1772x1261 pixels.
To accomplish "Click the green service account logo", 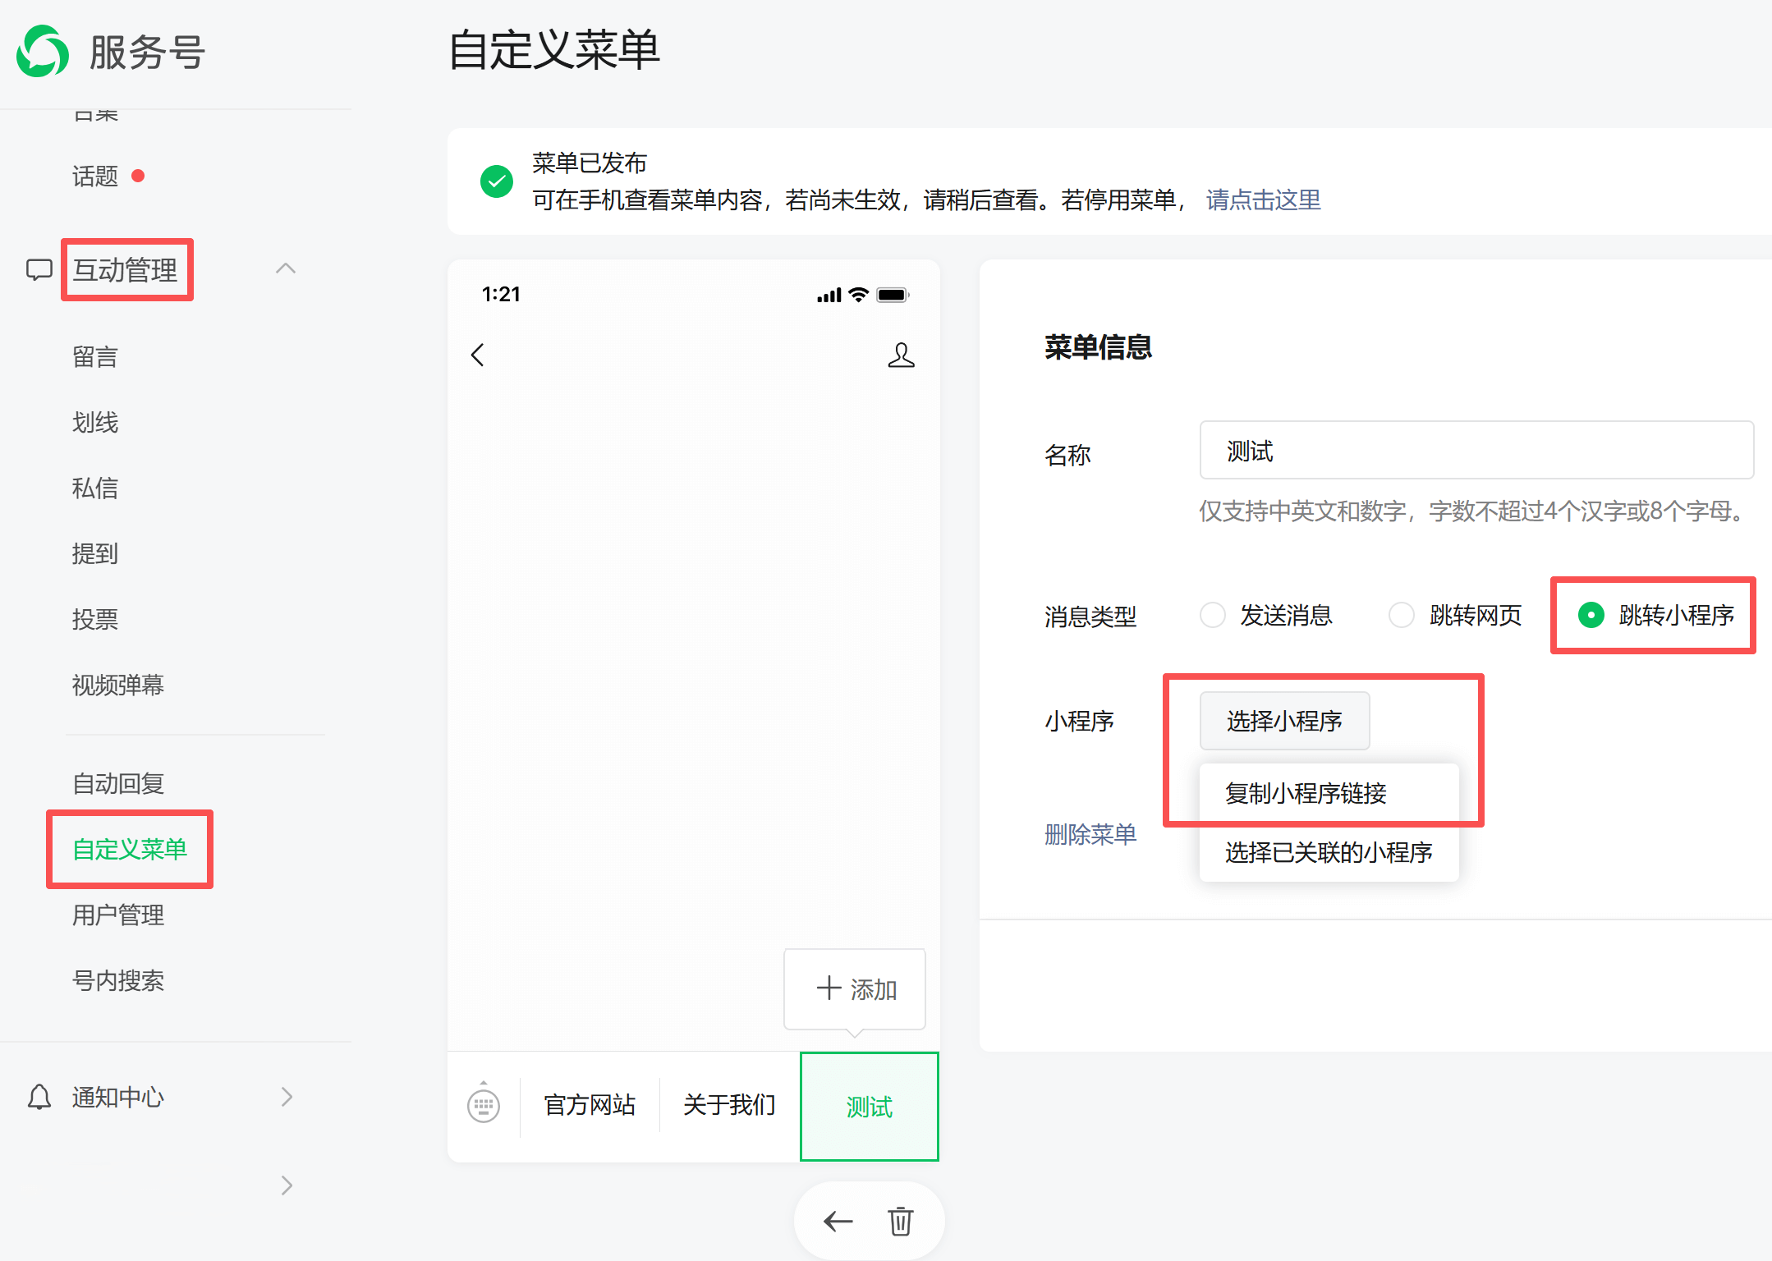I will pos(43,51).
